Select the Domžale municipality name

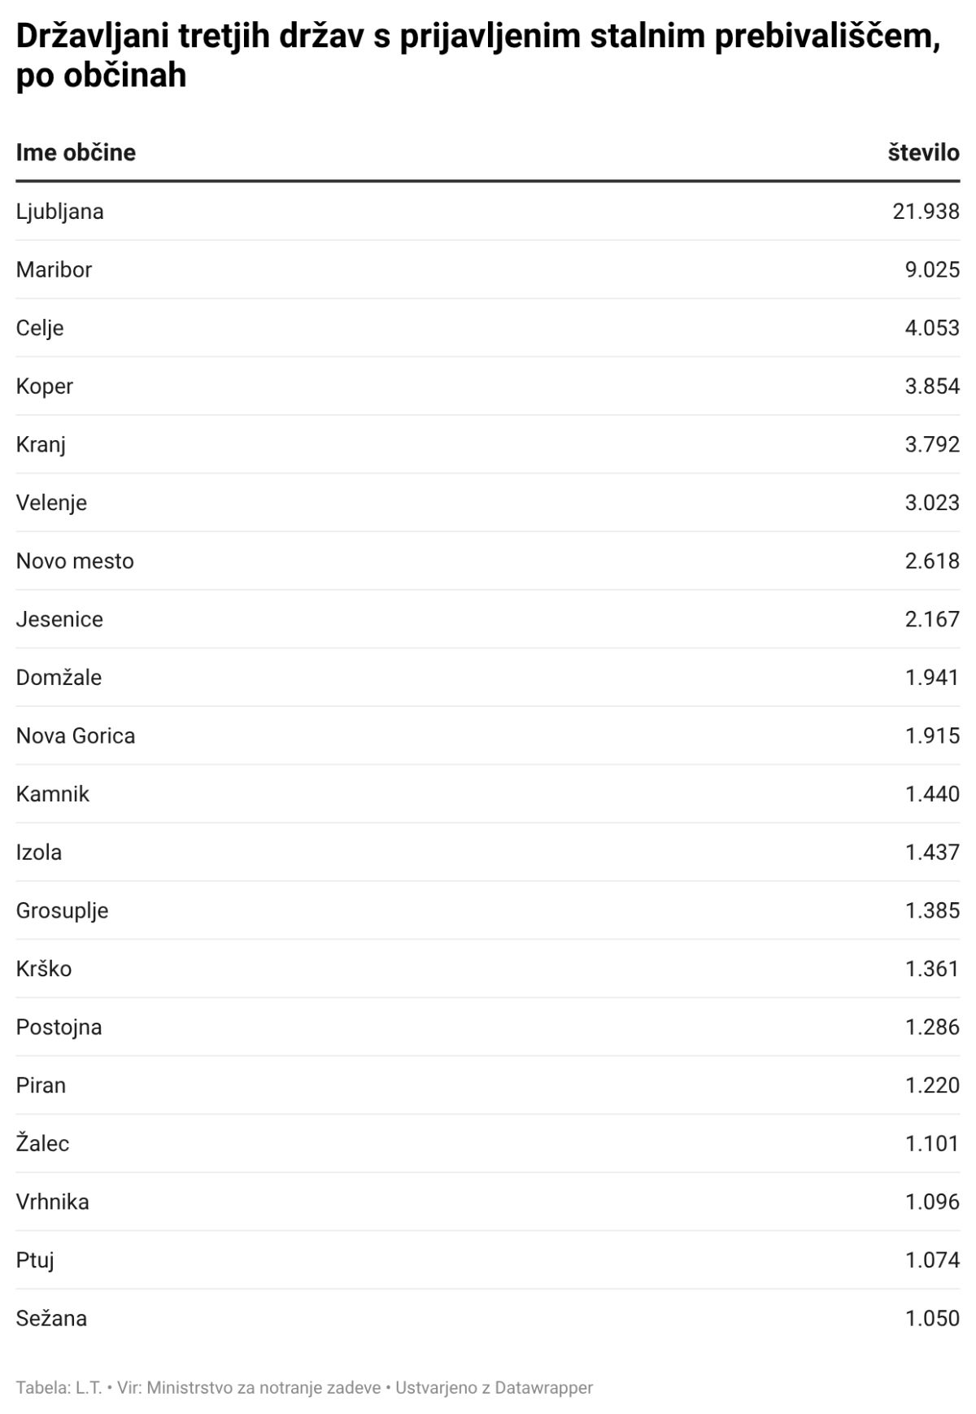pyautogui.click(x=59, y=677)
